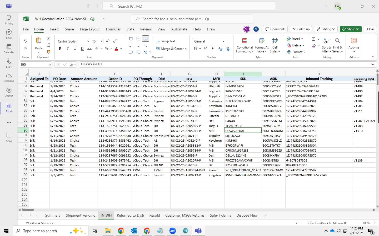The width and height of the screenshot is (379, 236).
Task: Open Copilot in the Teams sidebar
Action: pos(9,92)
